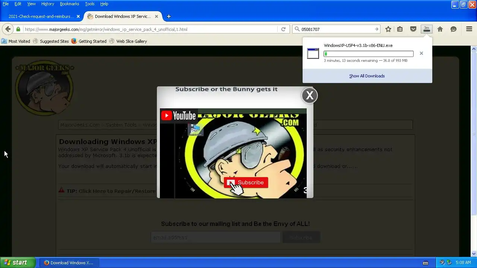Close the Subscribe popup with X
Screen dimensions: 477x268
(310, 96)
